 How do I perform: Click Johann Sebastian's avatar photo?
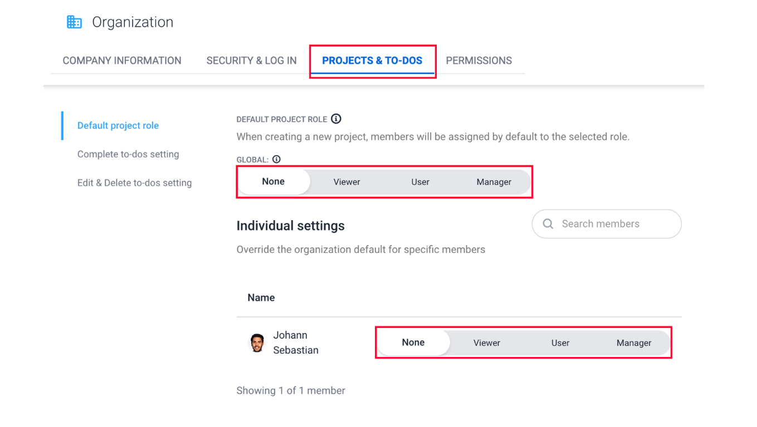click(257, 342)
